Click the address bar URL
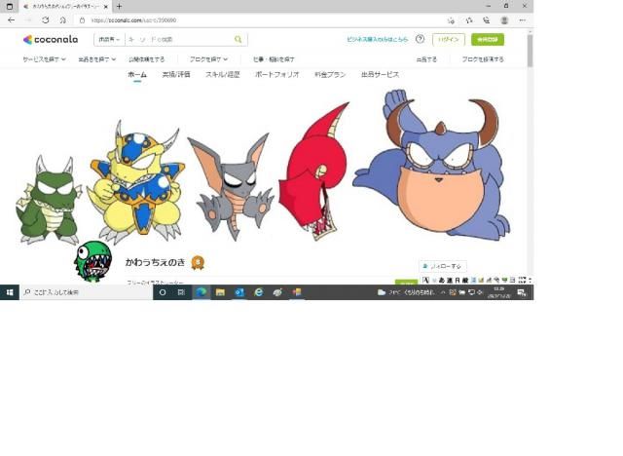 click(134, 20)
